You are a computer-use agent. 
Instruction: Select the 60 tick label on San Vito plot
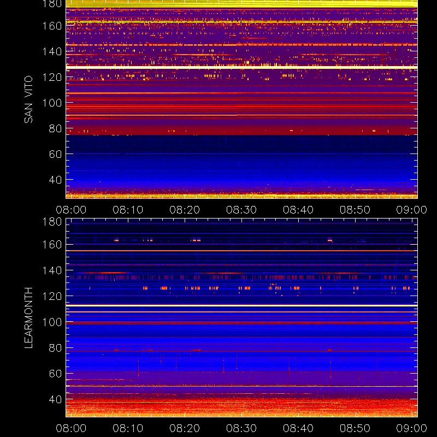55,154
